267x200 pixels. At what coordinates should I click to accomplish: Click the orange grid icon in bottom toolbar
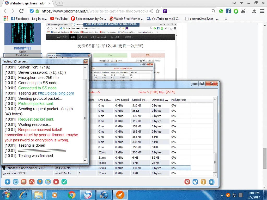24,182
